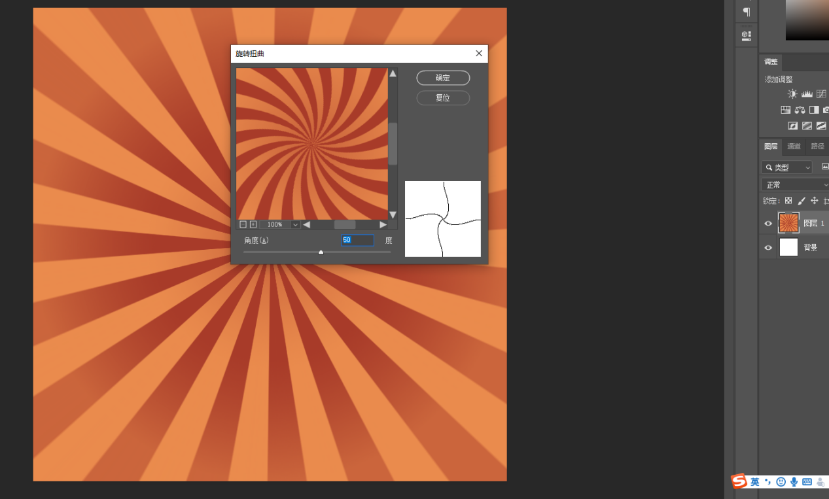Open the 正常 blend mode dropdown

[x=796, y=185]
